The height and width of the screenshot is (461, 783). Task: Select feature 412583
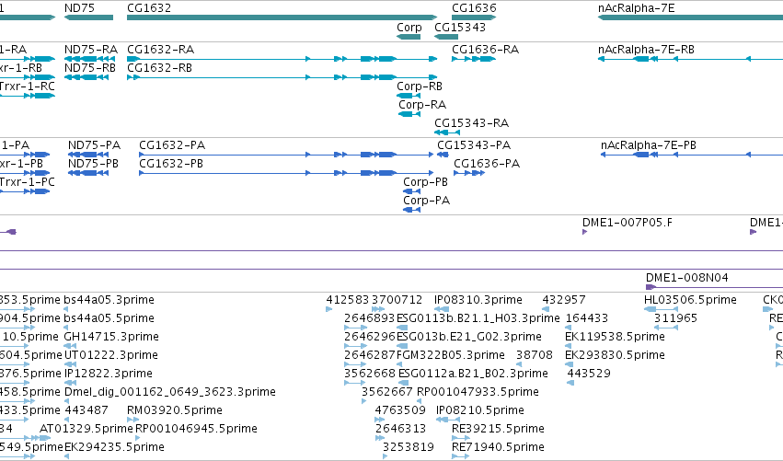(x=347, y=300)
